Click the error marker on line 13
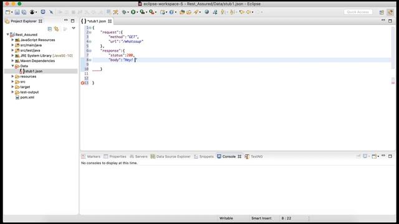Viewport: 399px width, 224px height. (82, 83)
